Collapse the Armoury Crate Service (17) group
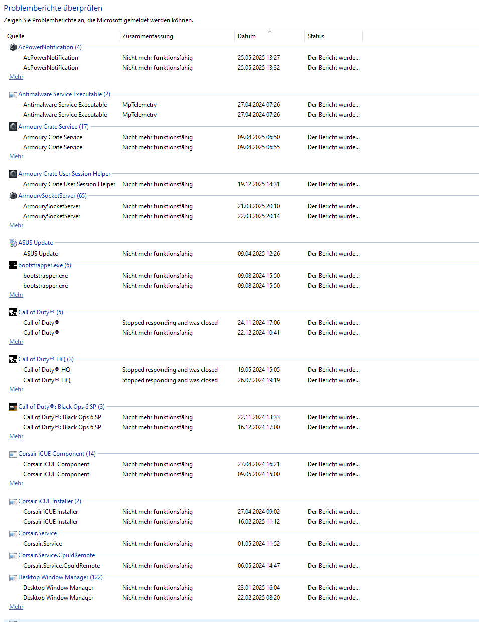Viewport: 479px width, 622px height. click(x=53, y=127)
